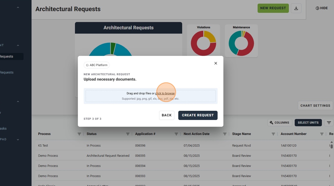This screenshot has width=334, height=186.
Task: Open the table filter list icon
Action: 329,123
